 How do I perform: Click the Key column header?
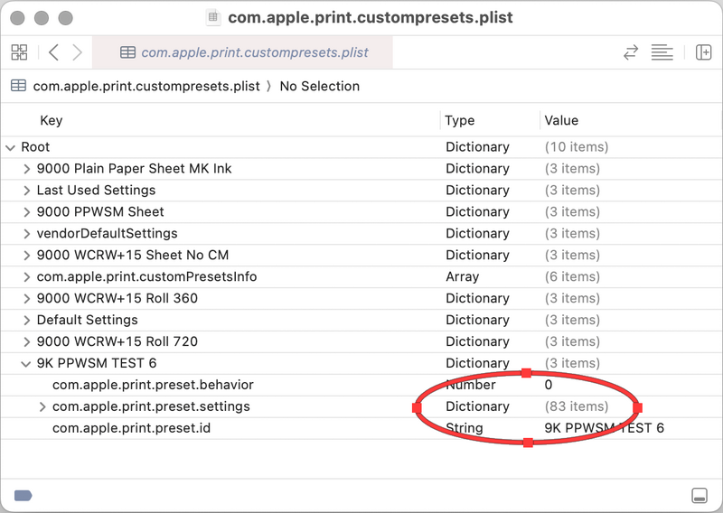52,120
